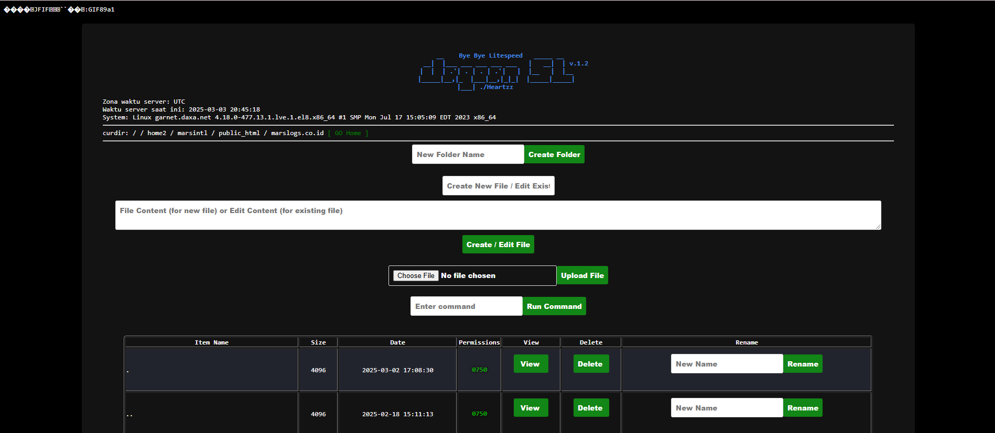Viewport: 995px width, 433px height.
Task: View the double-dot parent directory
Action: (531, 408)
